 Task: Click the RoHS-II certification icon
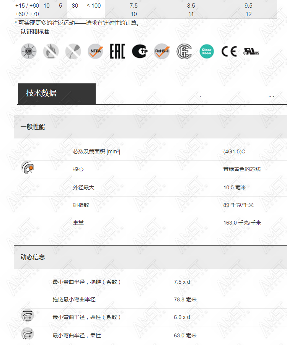tap(162, 51)
